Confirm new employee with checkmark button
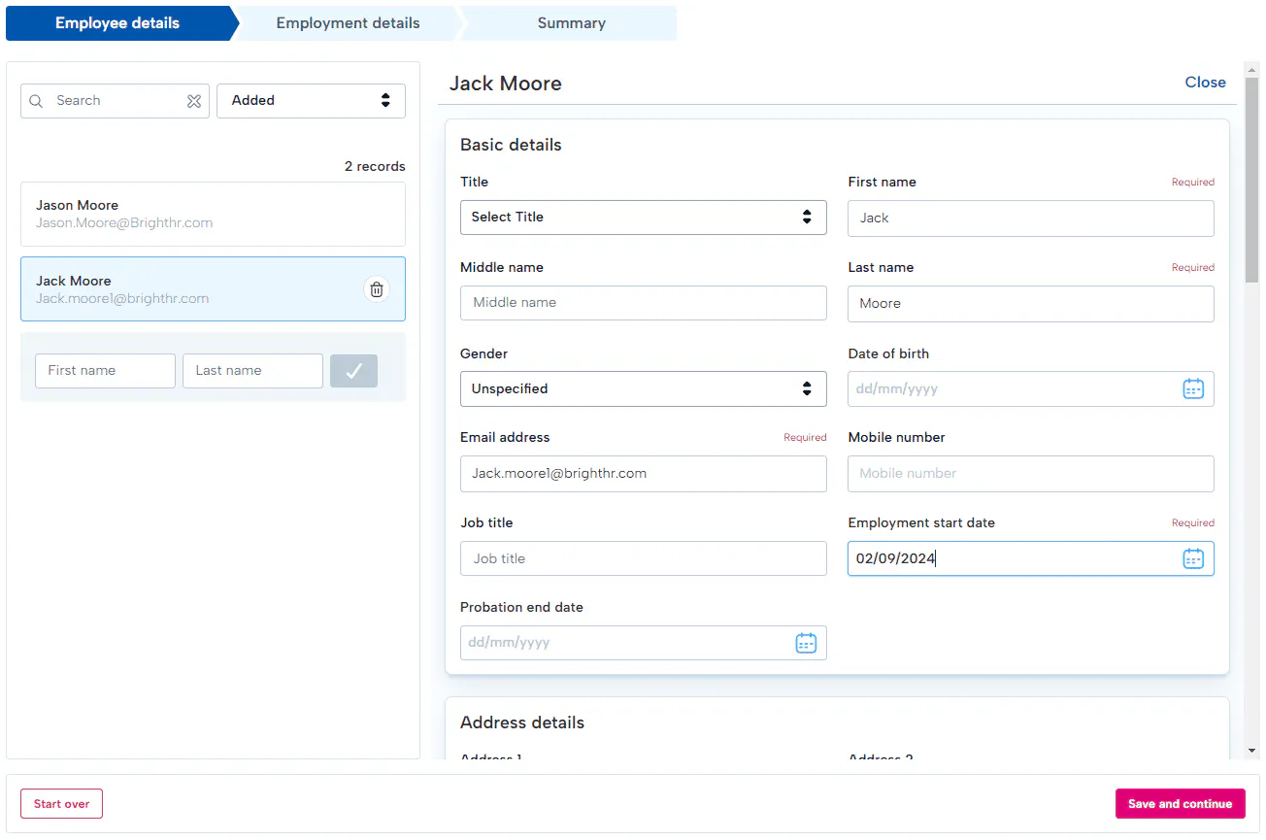Screen dimensions: 1266x840 pos(353,371)
